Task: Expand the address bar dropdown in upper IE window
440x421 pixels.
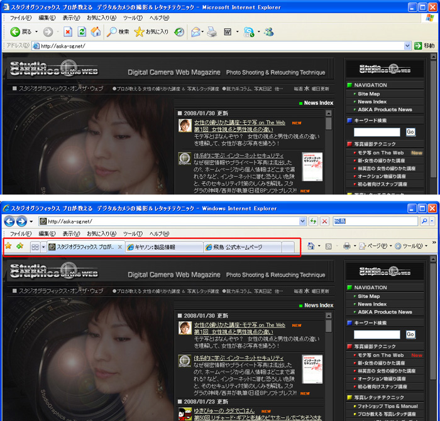Action: click(x=407, y=46)
